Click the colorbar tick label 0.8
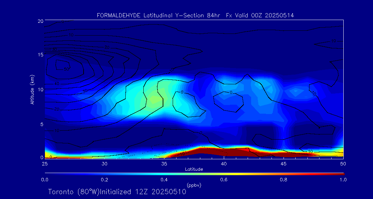 (x=283, y=180)
